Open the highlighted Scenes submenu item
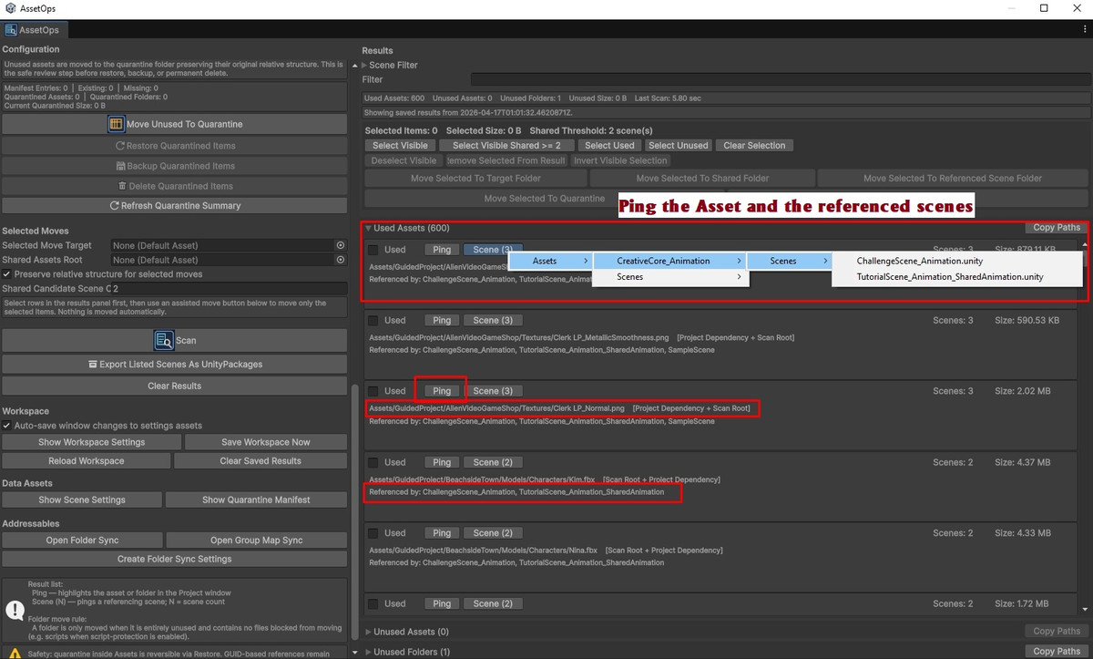 coord(789,261)
